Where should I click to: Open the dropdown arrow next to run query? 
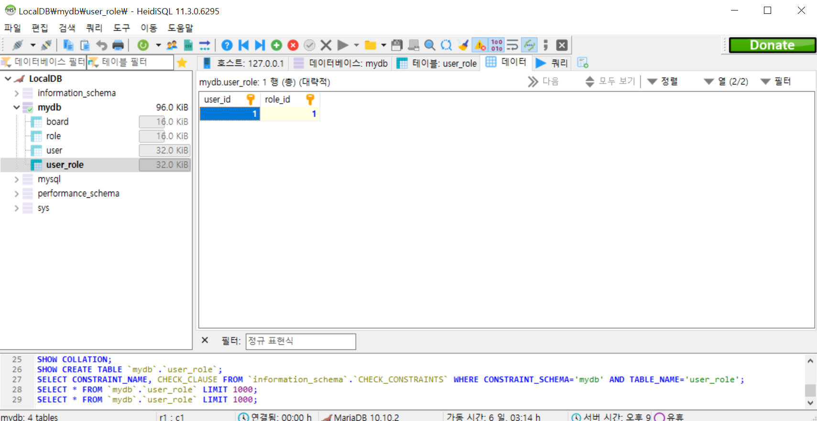pyautogui.click(x=356, y=45)
